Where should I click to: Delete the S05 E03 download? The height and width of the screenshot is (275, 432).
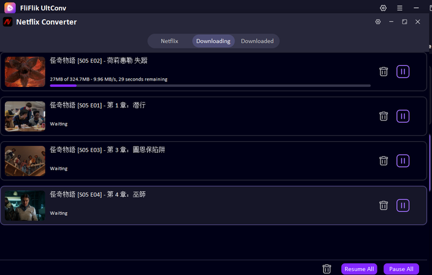coord(384,161)
